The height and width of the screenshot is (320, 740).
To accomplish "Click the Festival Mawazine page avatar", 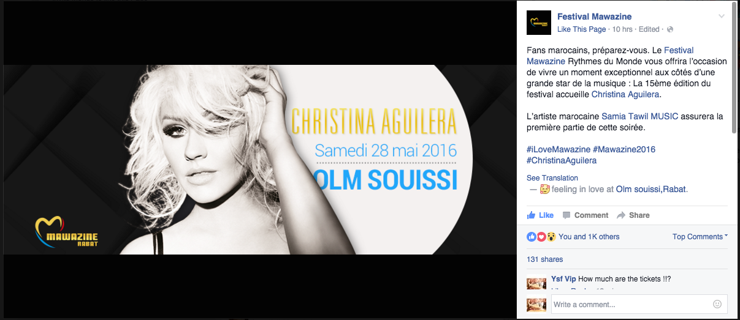I will coord(538,23).
